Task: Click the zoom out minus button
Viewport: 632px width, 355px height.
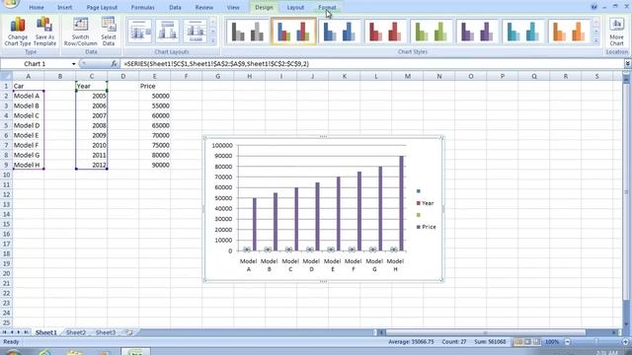Action: click(568, 342)
